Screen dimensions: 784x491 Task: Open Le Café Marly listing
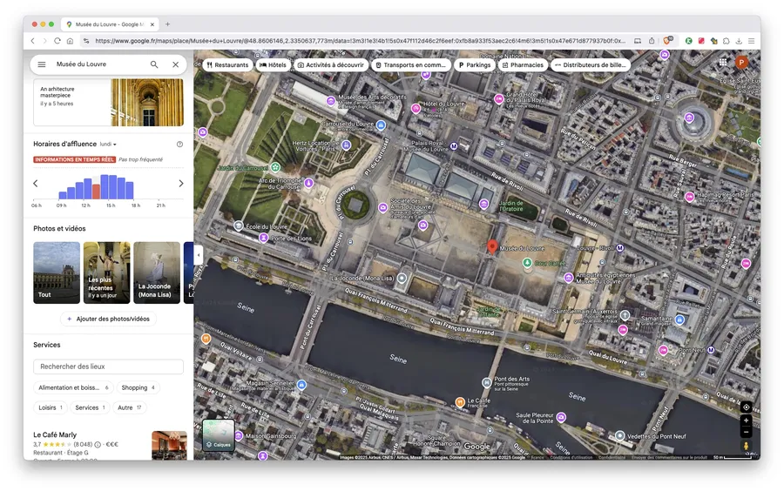[x=55, y=434]
